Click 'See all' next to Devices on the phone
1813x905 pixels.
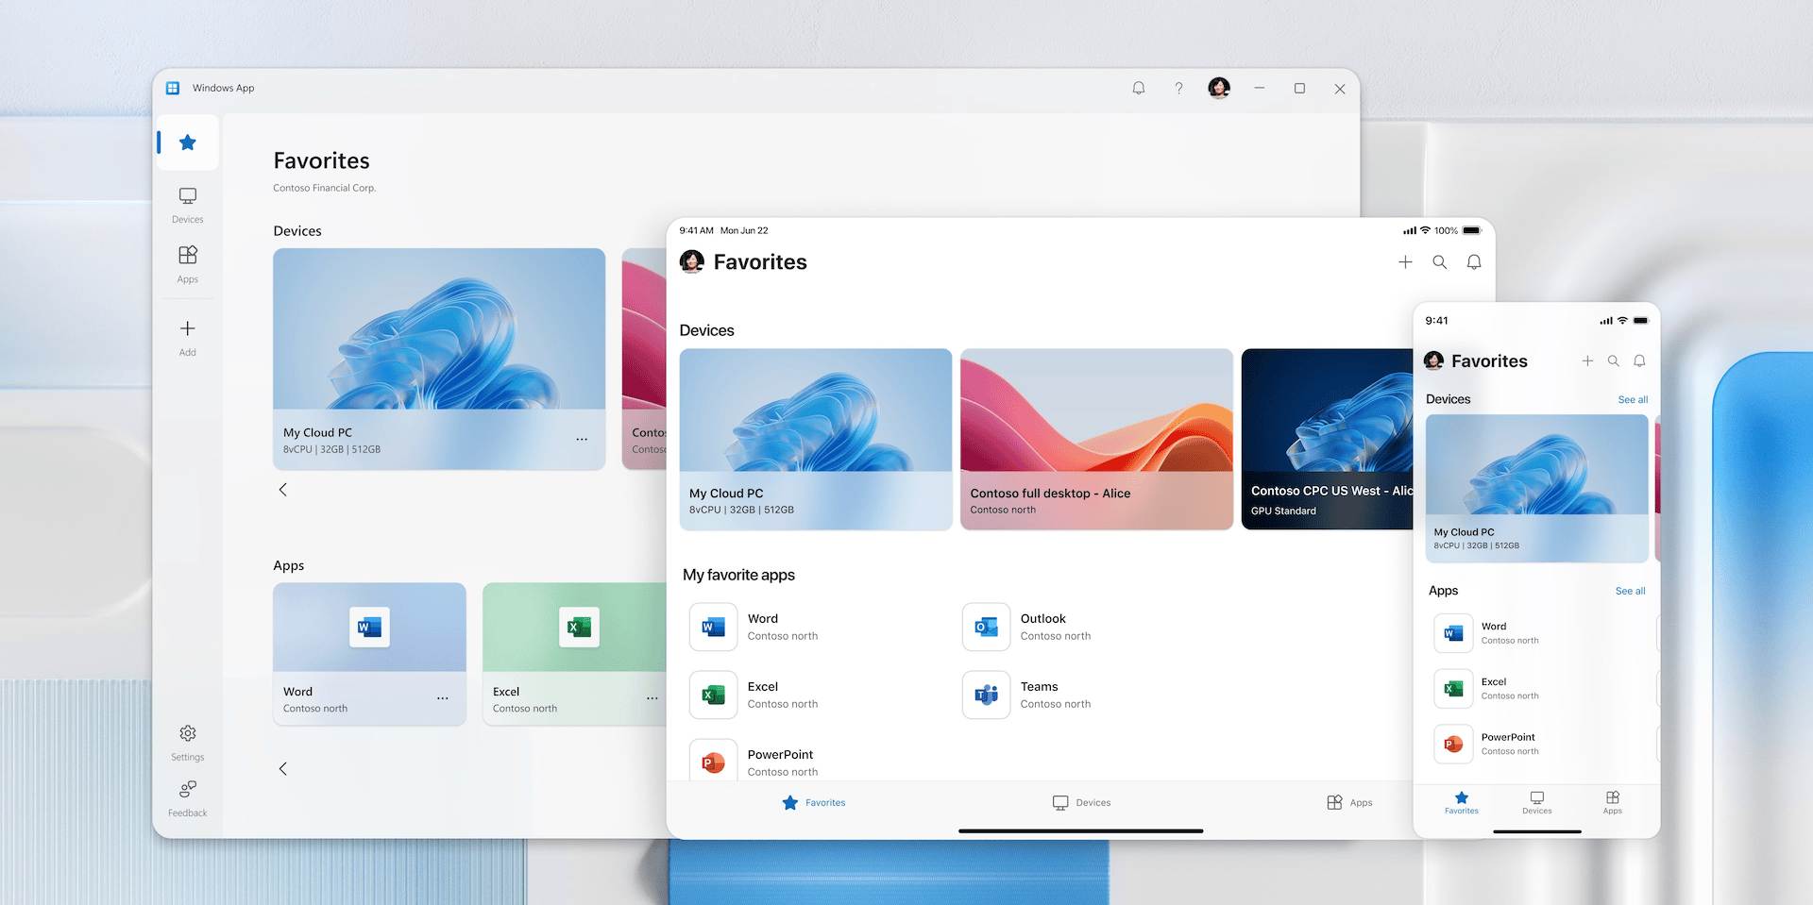click(1633, 399)
